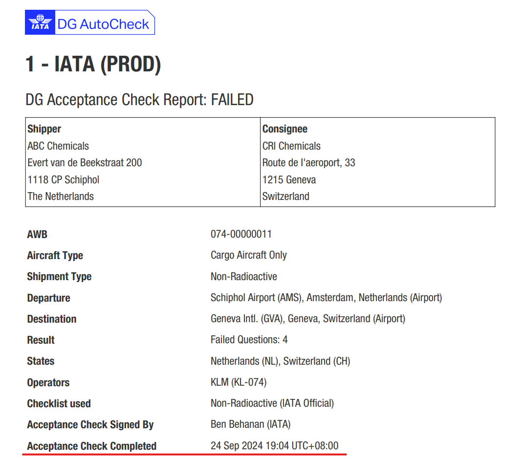Select shipper name "ABC Chemicals"
The width and height of the screenshot is (526, 461).
coord(58,146)
